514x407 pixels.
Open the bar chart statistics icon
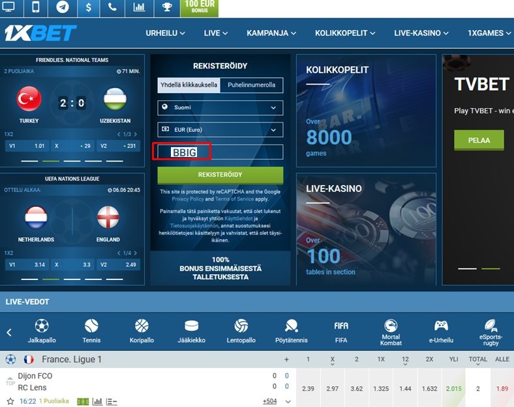click(139, 7)
